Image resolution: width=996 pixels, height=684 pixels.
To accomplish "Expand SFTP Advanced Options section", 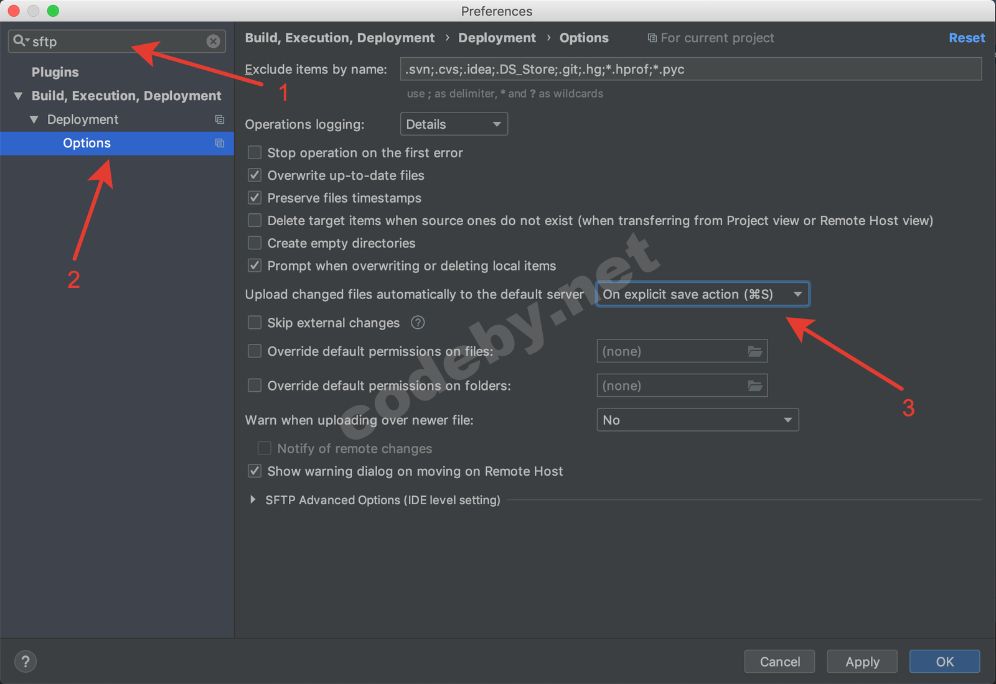I will point(253,500).
